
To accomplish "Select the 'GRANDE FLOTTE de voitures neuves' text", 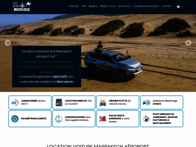I will 120,102.
